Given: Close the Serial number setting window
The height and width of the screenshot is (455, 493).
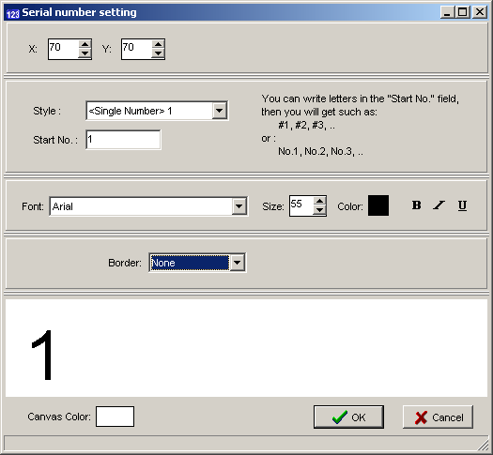Looking at the screenshot, I should pyautogui.click(x=480, y=12).
